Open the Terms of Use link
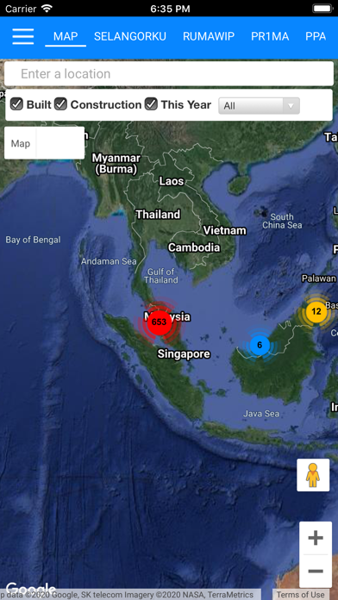338x600 pixels. (x=300, y=595)
